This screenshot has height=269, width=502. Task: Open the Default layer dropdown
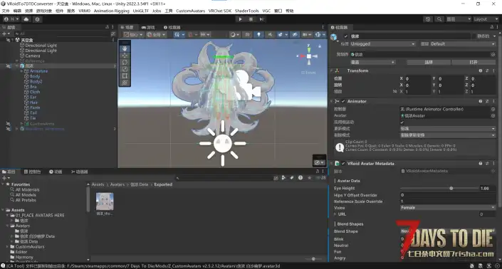[x=462, y=44]
